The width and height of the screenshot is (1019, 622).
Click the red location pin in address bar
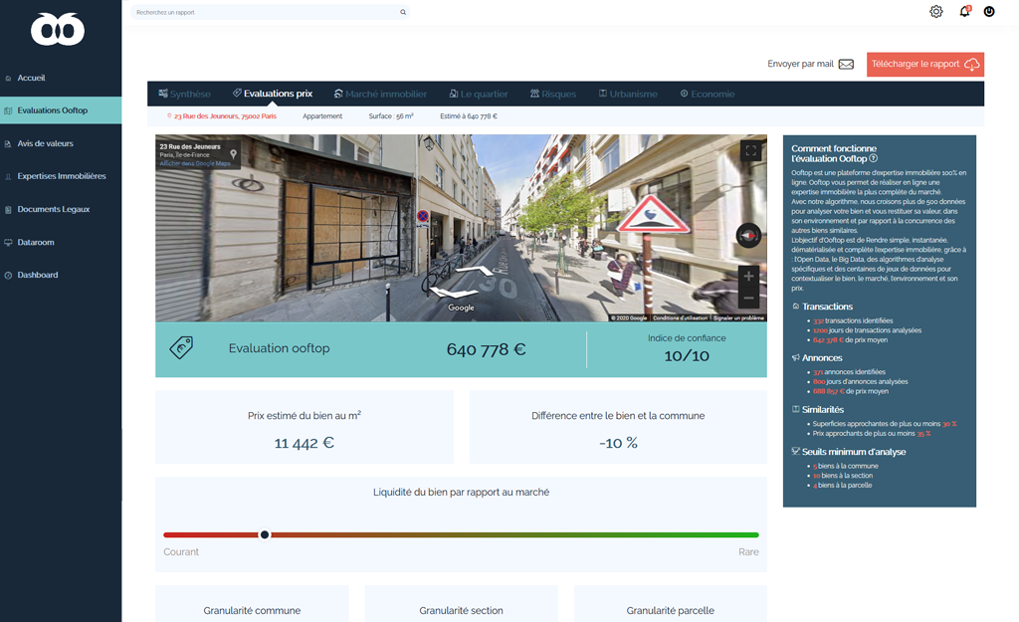(x=169, y=116)
